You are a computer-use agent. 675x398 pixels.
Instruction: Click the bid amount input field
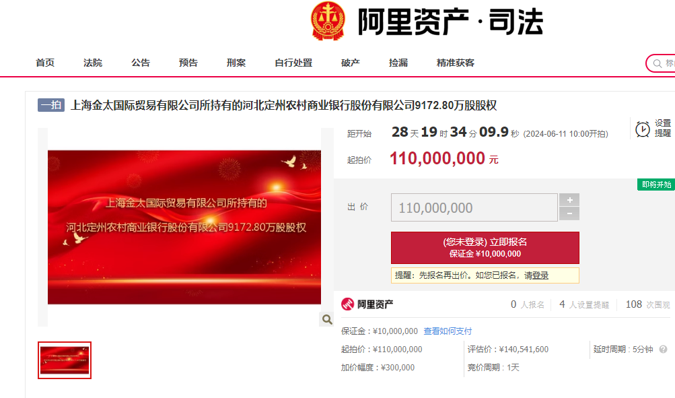(x=474, y=207)
